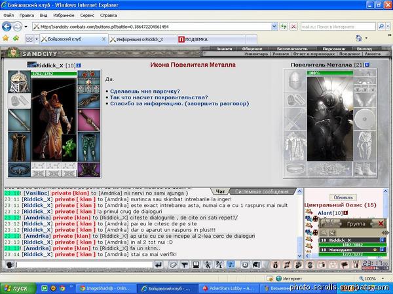Open Riddick_X info icon in Группа panel
This screenshot has height=294, width=393.
(382, 240)
